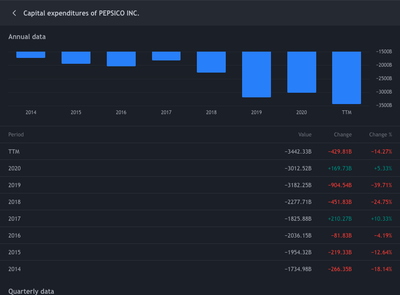Image resolution: width=400 pixels, height=295 pixels.
Task: Click the change −219.33B
Action: tap(340, 252)
